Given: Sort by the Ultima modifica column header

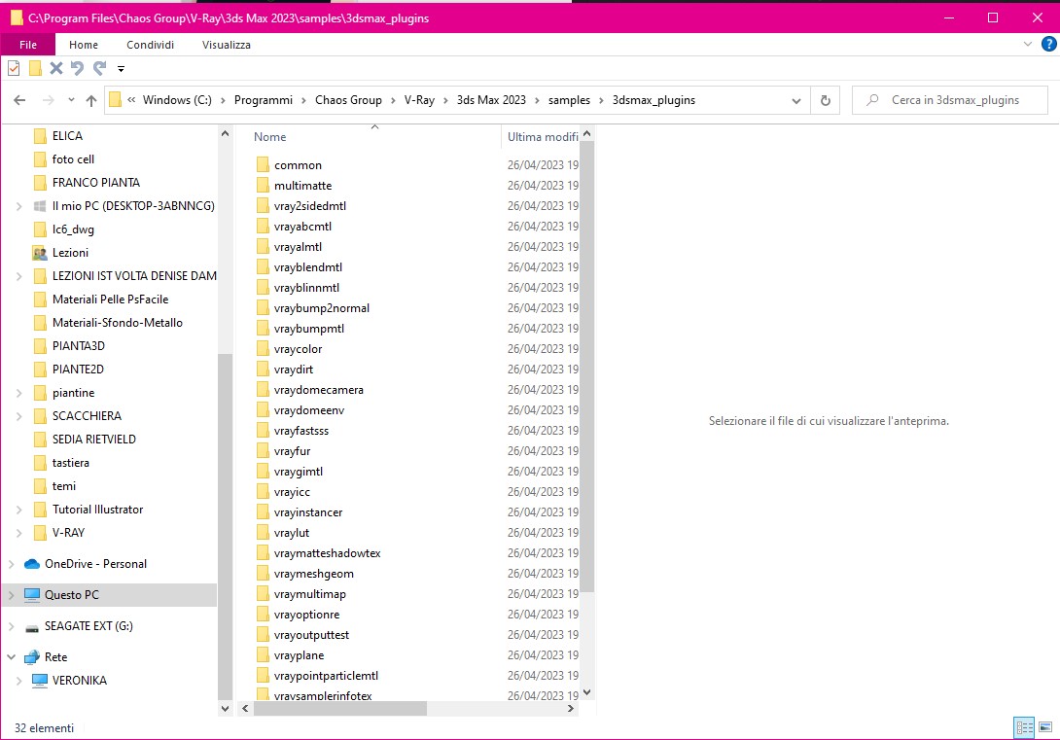Looking at the screenshot, I should click(543, 136).
